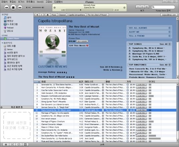Navigate to Classical breadcrumb
The height and width of the screenshot is (147, 179).
(62, 15)
